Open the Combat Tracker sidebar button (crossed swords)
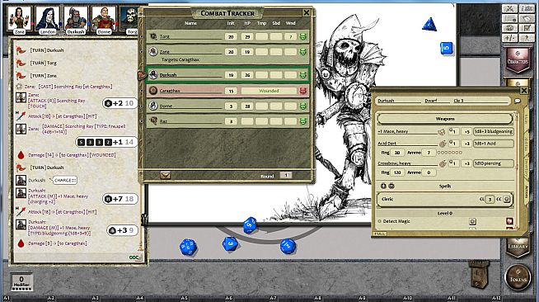Image resolution: width=539 pixels, height=302 pixels. coord(510,8)
